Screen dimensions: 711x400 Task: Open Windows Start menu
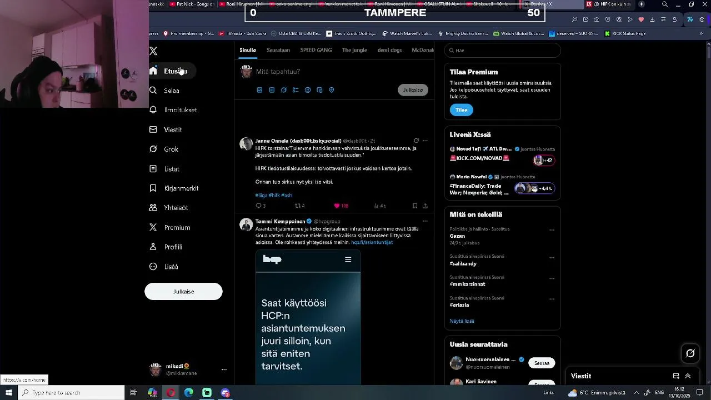[x=9, y=393]
